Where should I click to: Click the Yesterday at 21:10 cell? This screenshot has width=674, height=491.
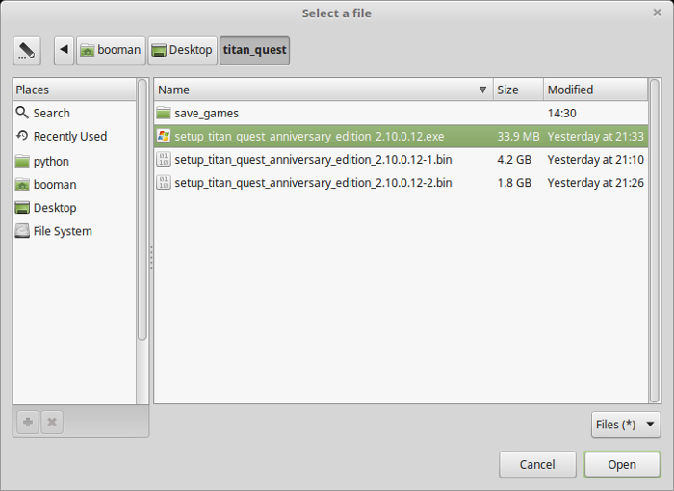(595, 160)
